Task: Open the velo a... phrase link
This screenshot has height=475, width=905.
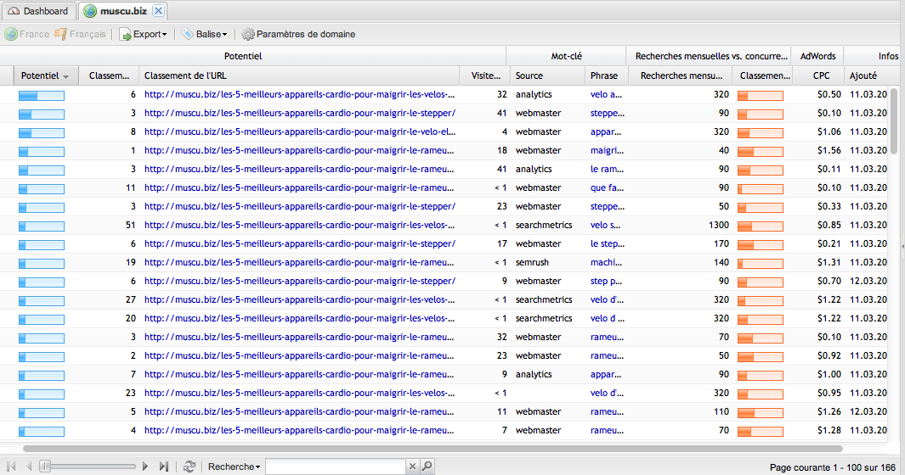Action: [x=606, y=94]
